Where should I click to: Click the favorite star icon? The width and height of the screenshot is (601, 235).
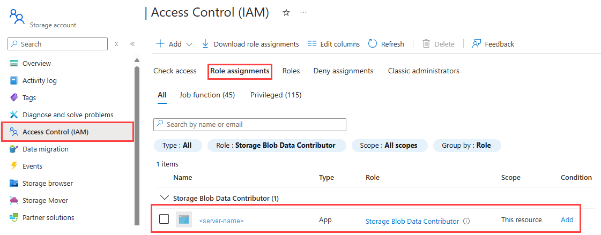click(286, 12)
